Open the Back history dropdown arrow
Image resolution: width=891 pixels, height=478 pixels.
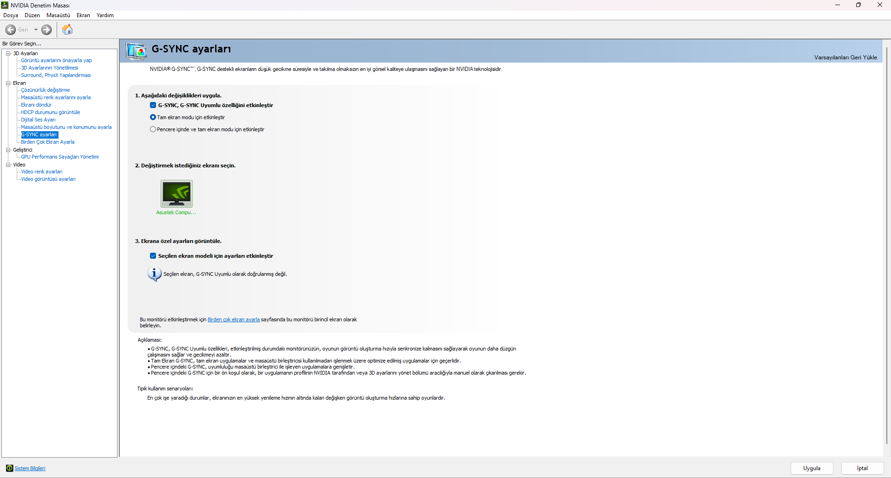pos(36,30)
